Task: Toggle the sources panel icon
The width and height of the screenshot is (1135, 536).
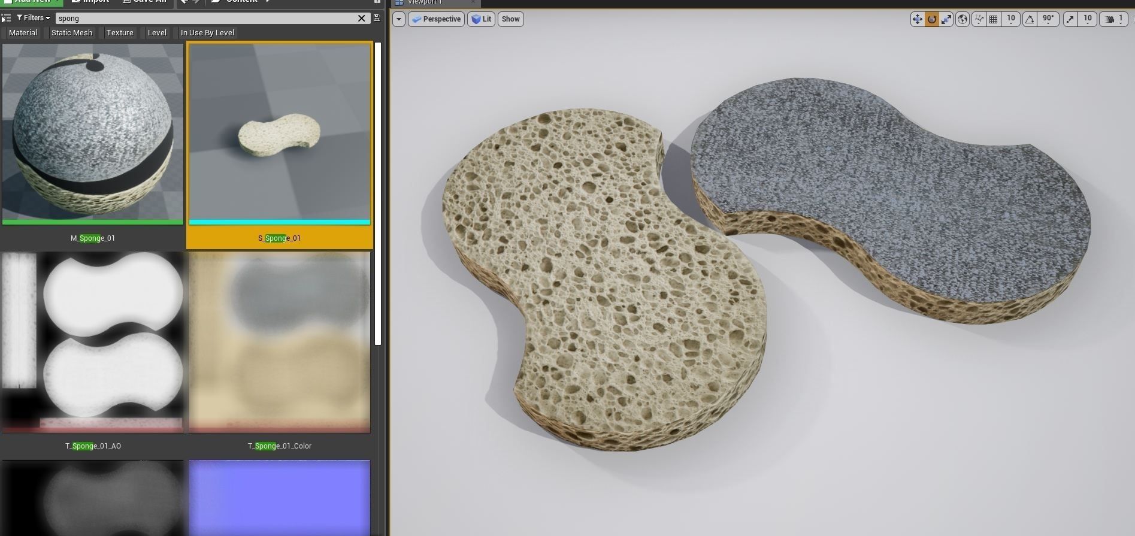Action: coord(6,18)
